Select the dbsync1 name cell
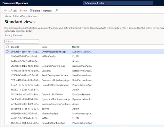Viewport: 164px width, 127px height. click(x=46, y=109)
